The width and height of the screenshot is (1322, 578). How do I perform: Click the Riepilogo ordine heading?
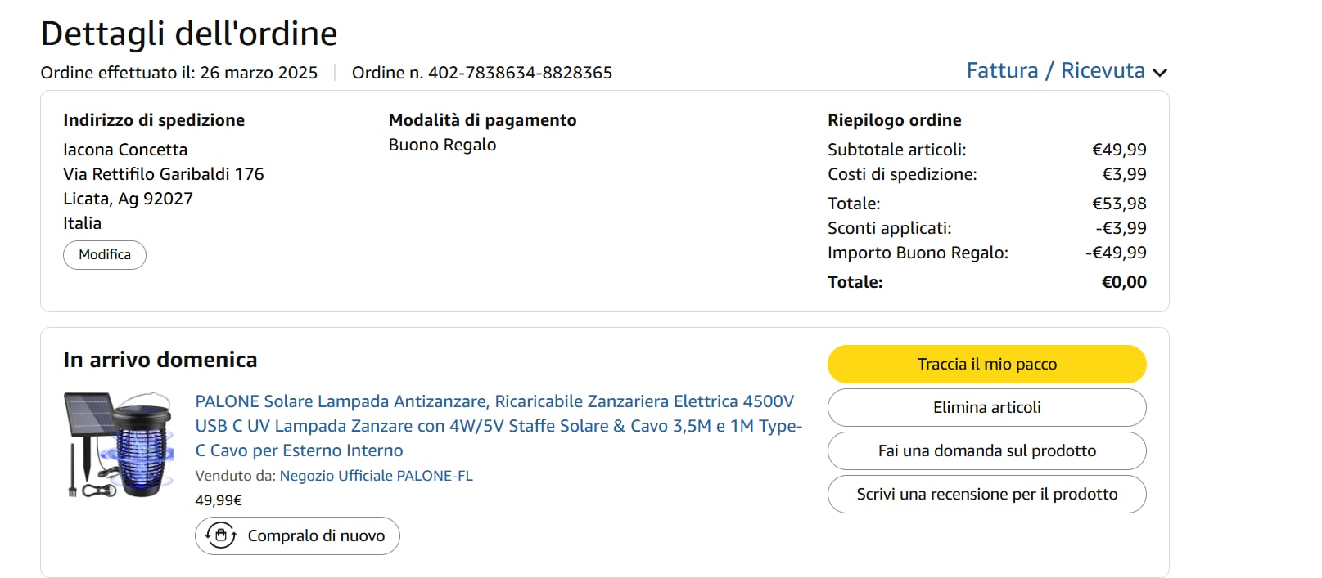pos(894,120)
